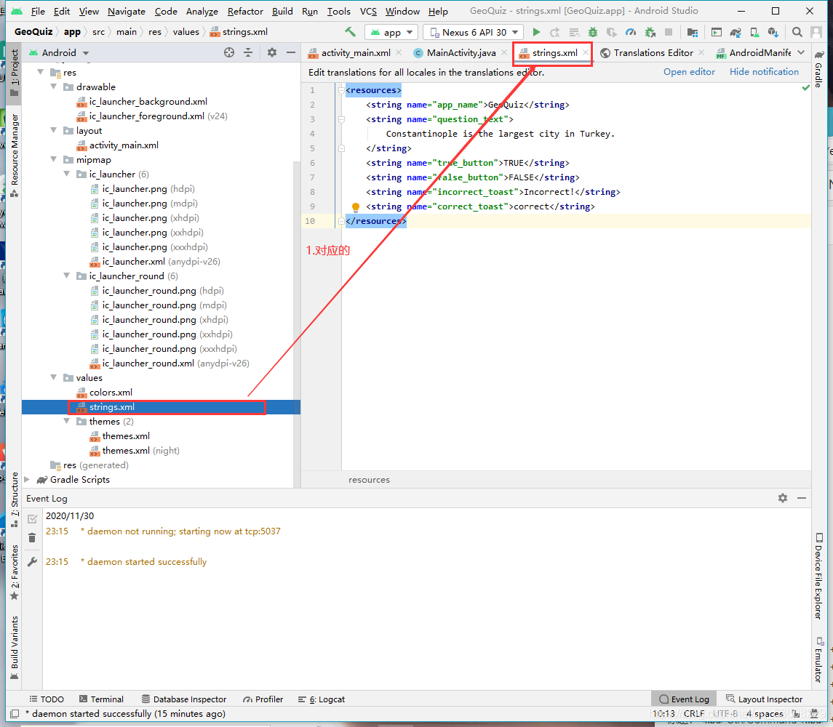Open the Android project view dropdown
This screenshot has width=833, height=727.
click(x=59, y=52)
